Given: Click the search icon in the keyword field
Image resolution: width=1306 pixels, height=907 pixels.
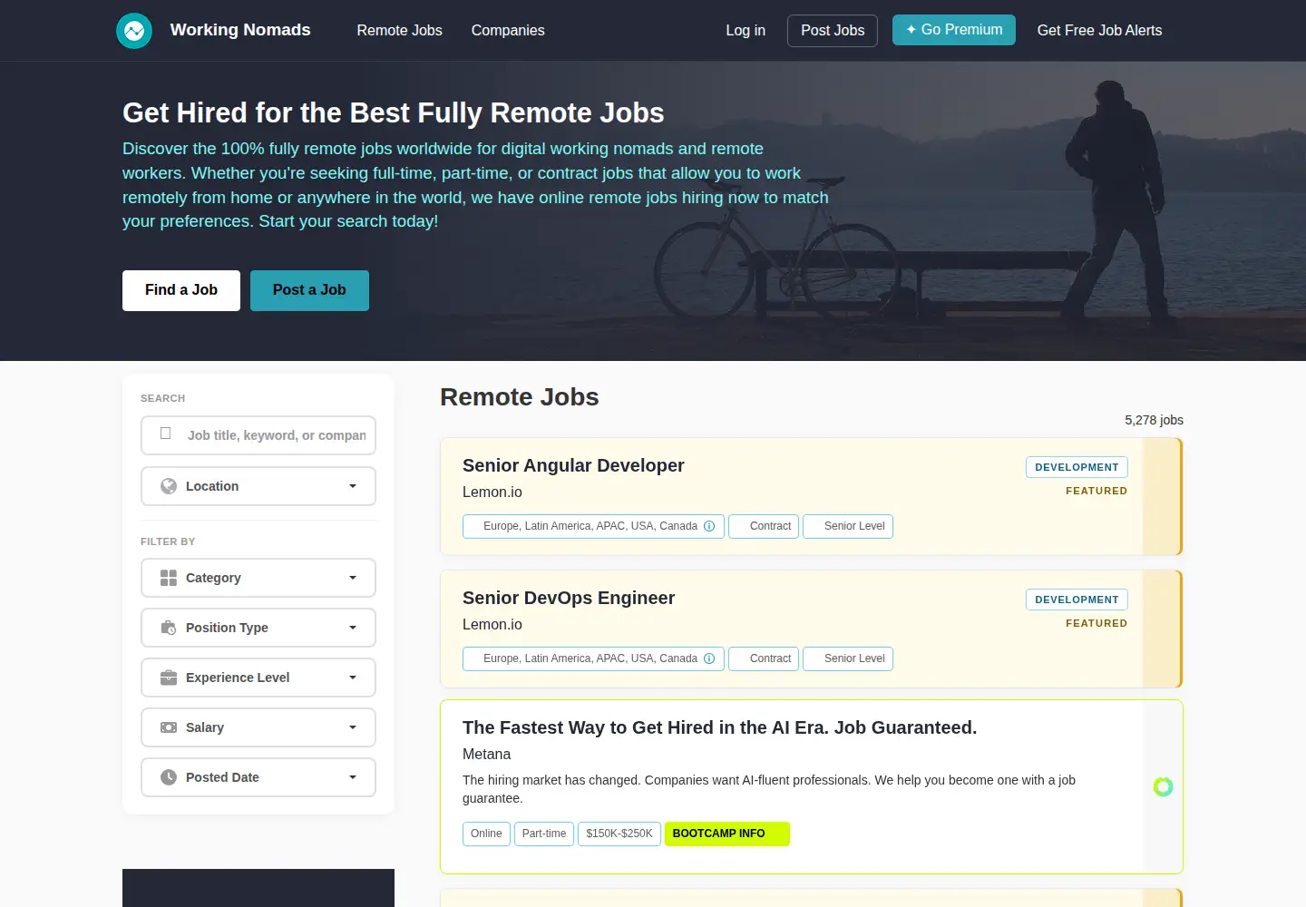Looking at the screenshot, I should click(165, 434).
